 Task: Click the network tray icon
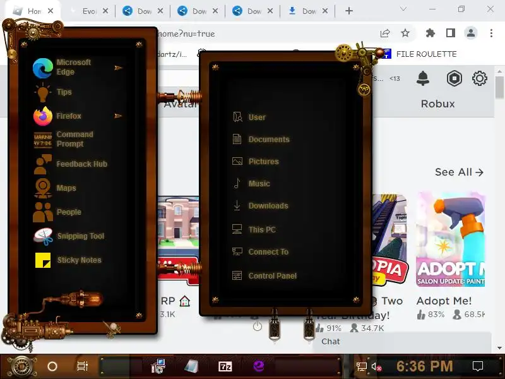(x=361, y=366)
